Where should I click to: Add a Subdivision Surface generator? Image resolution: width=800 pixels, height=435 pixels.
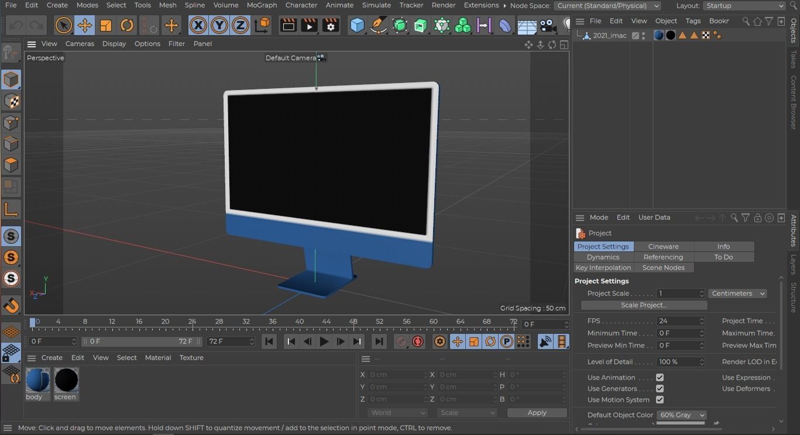point(400,25)
